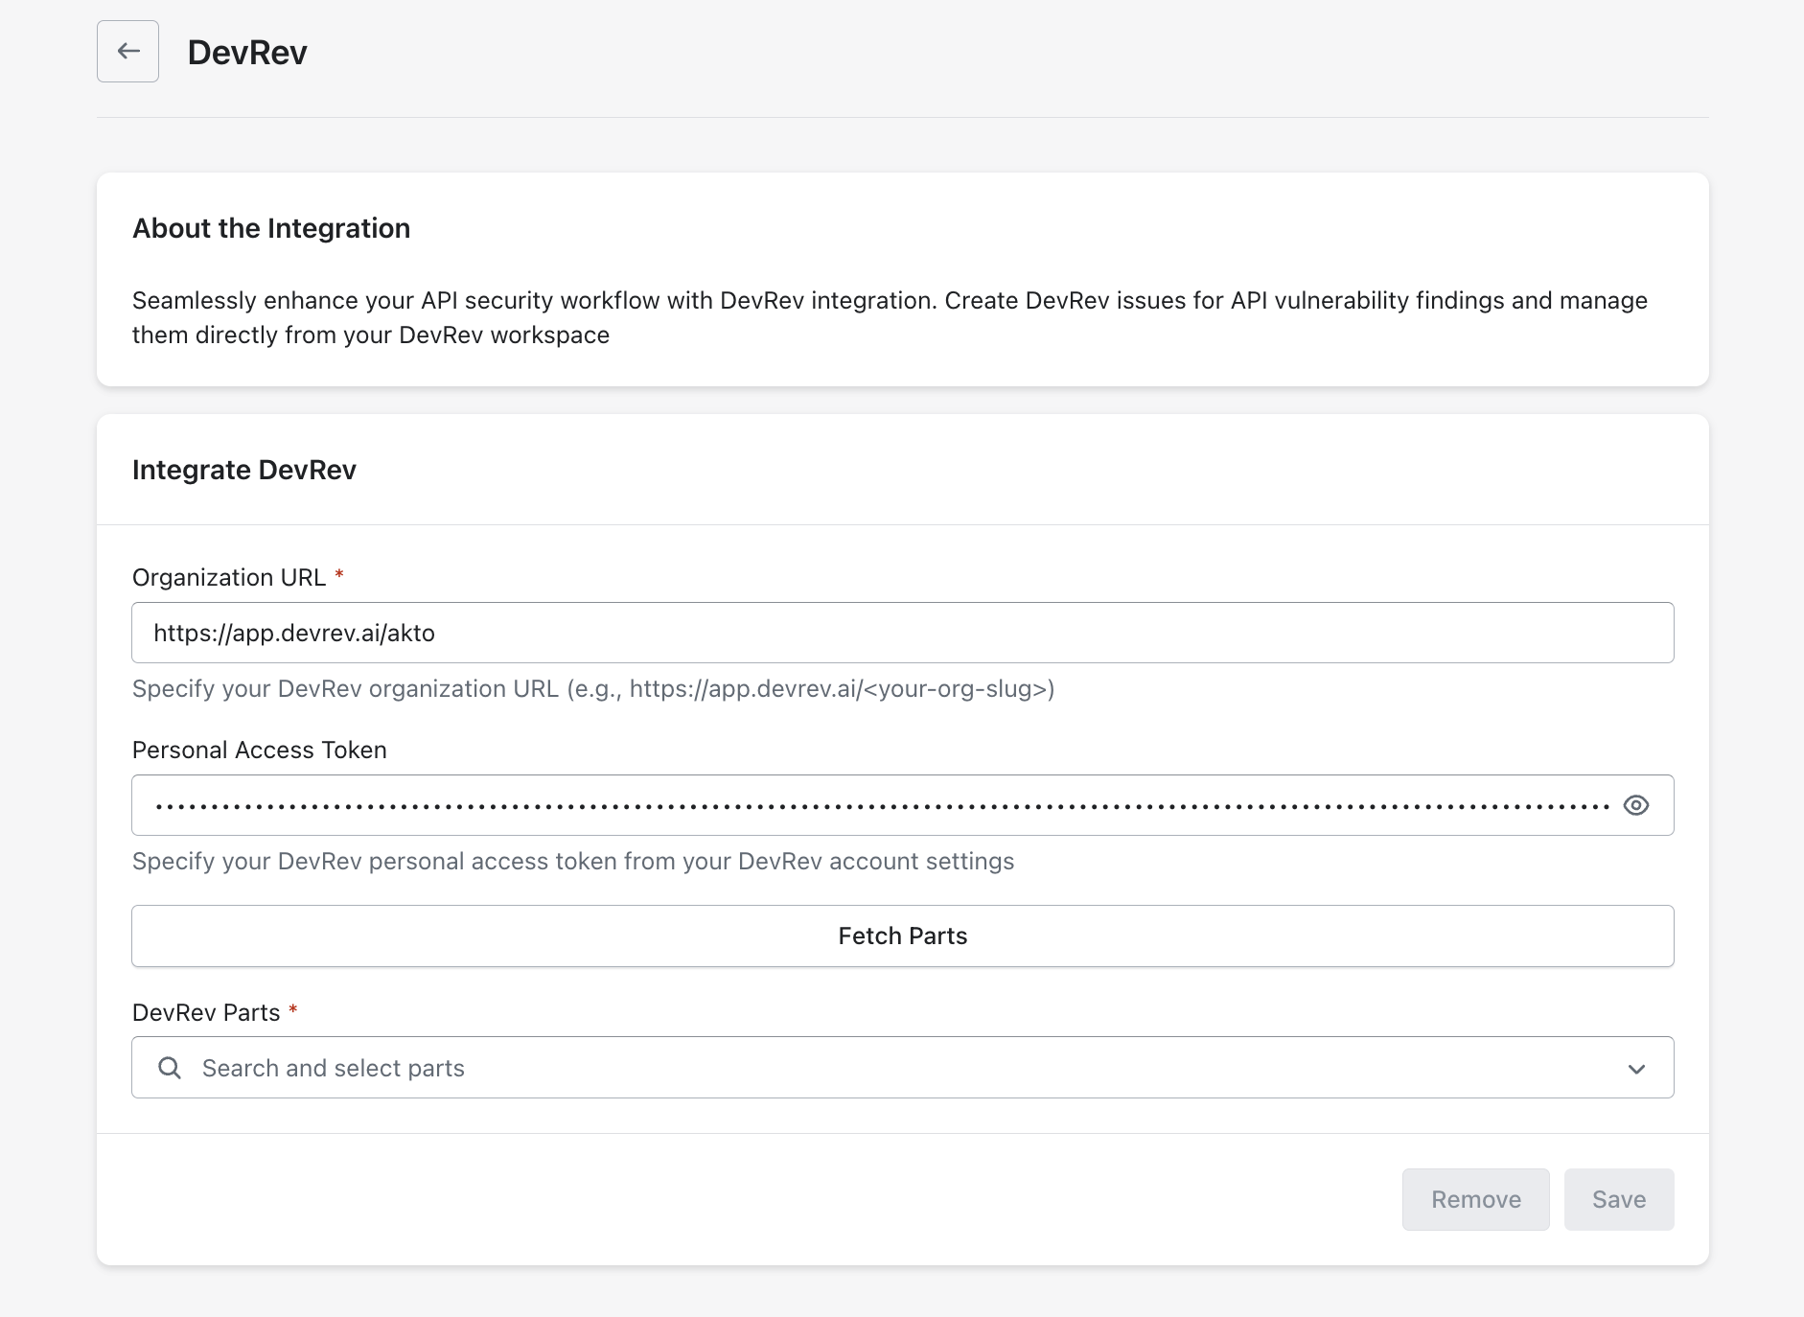Click the personal access token helper text

[573, 862]
